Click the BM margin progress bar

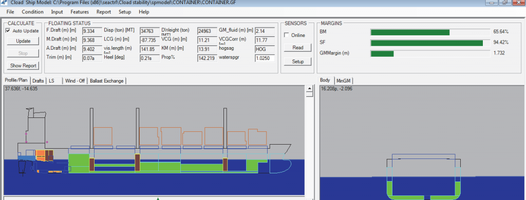click(x=430, y=32)
